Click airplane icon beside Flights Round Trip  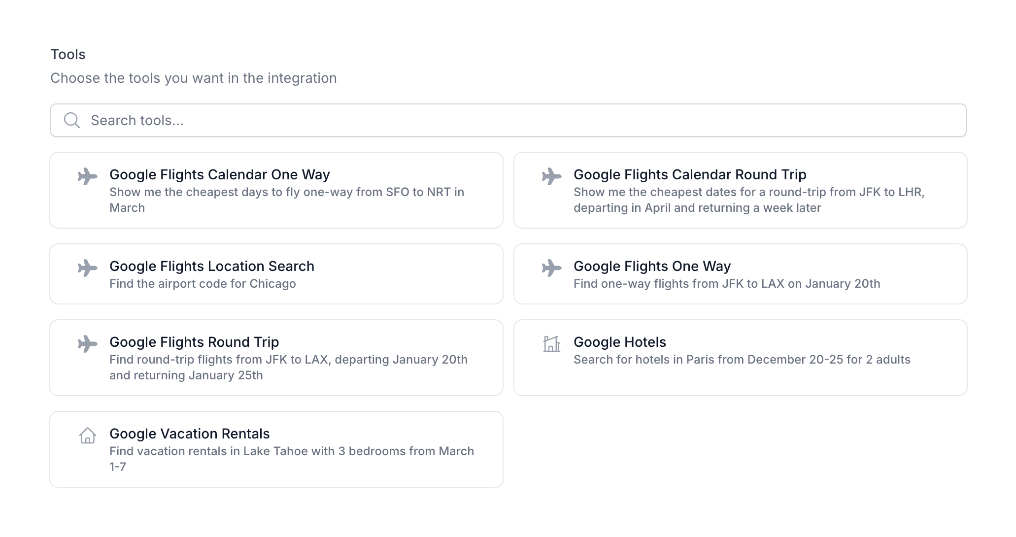click(x=88, y=344)
